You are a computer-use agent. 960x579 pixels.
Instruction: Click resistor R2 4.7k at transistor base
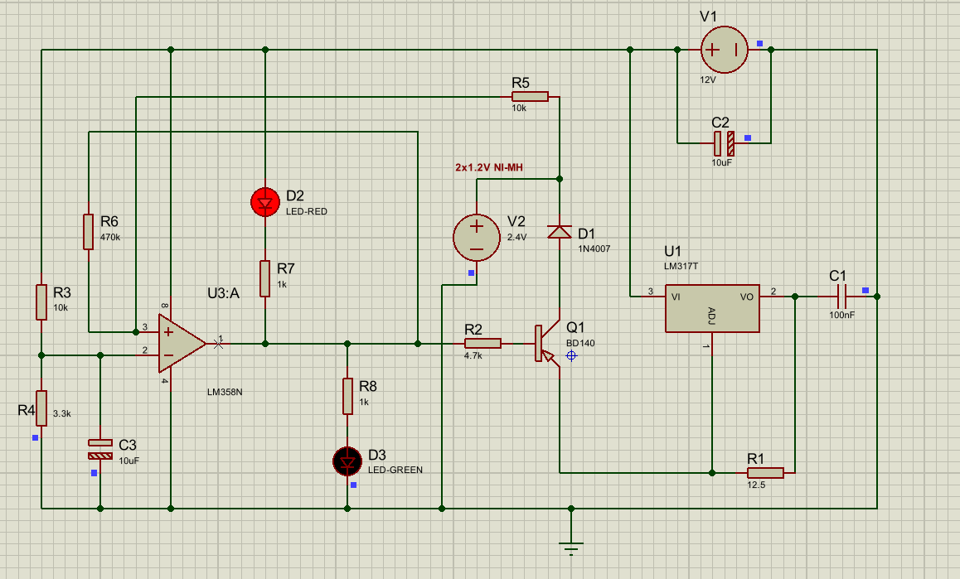click(482, 343)
